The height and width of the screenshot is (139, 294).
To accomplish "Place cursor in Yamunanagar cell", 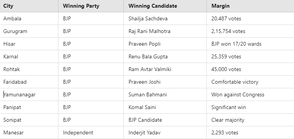I will pyautogui.click(x=29, y=94).
